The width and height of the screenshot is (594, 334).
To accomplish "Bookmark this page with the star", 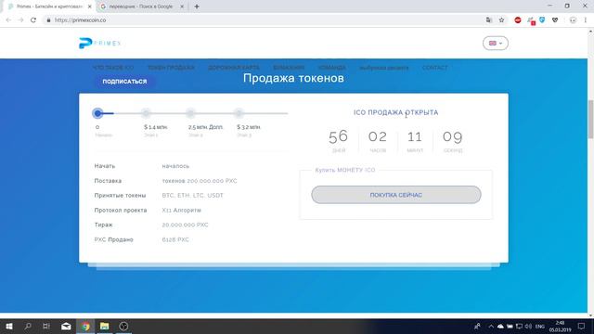I will pos(501,20).
